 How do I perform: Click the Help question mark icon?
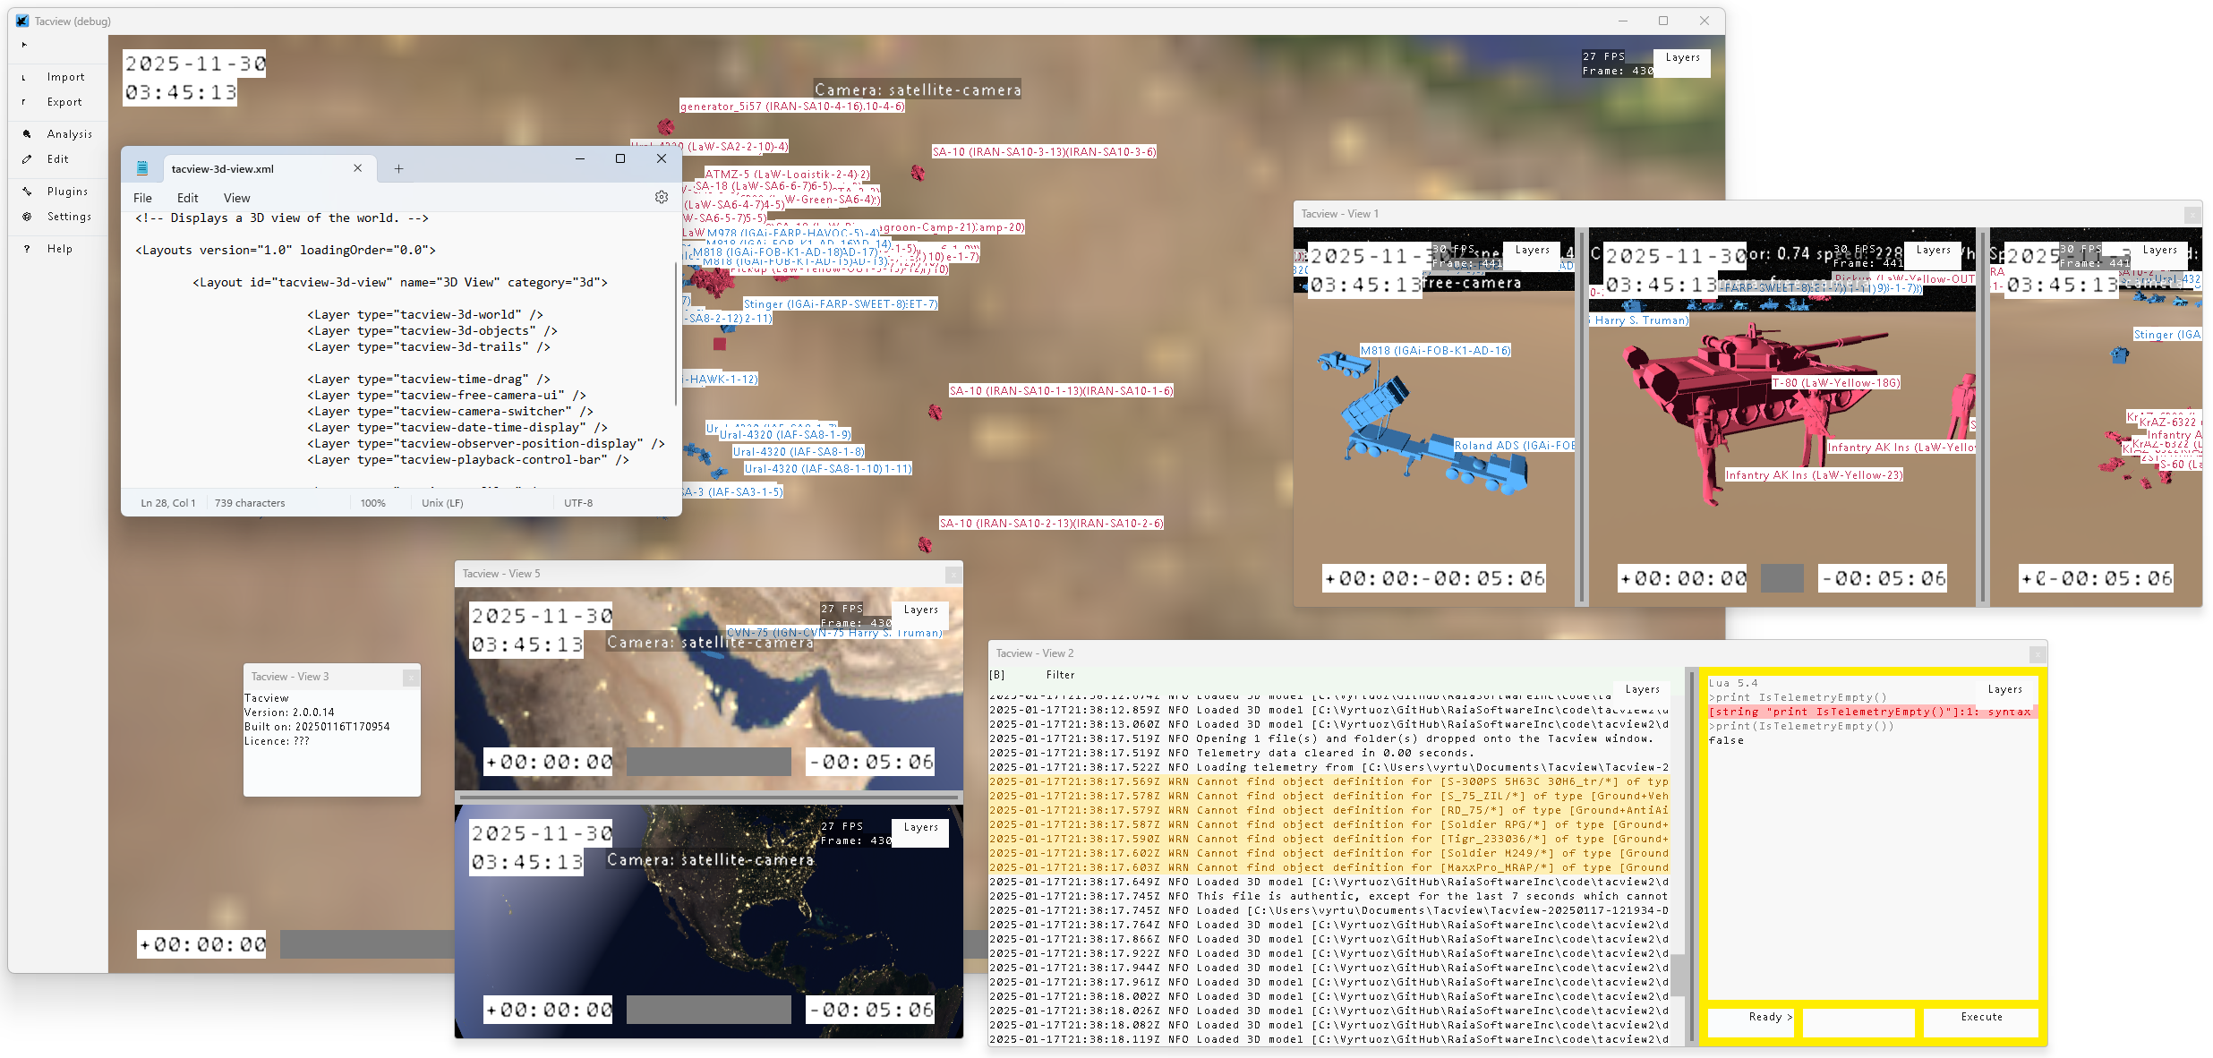click(27, 249)
